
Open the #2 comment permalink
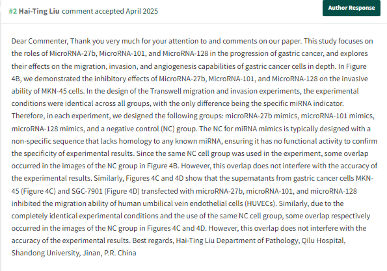click(x=13, y=11)
